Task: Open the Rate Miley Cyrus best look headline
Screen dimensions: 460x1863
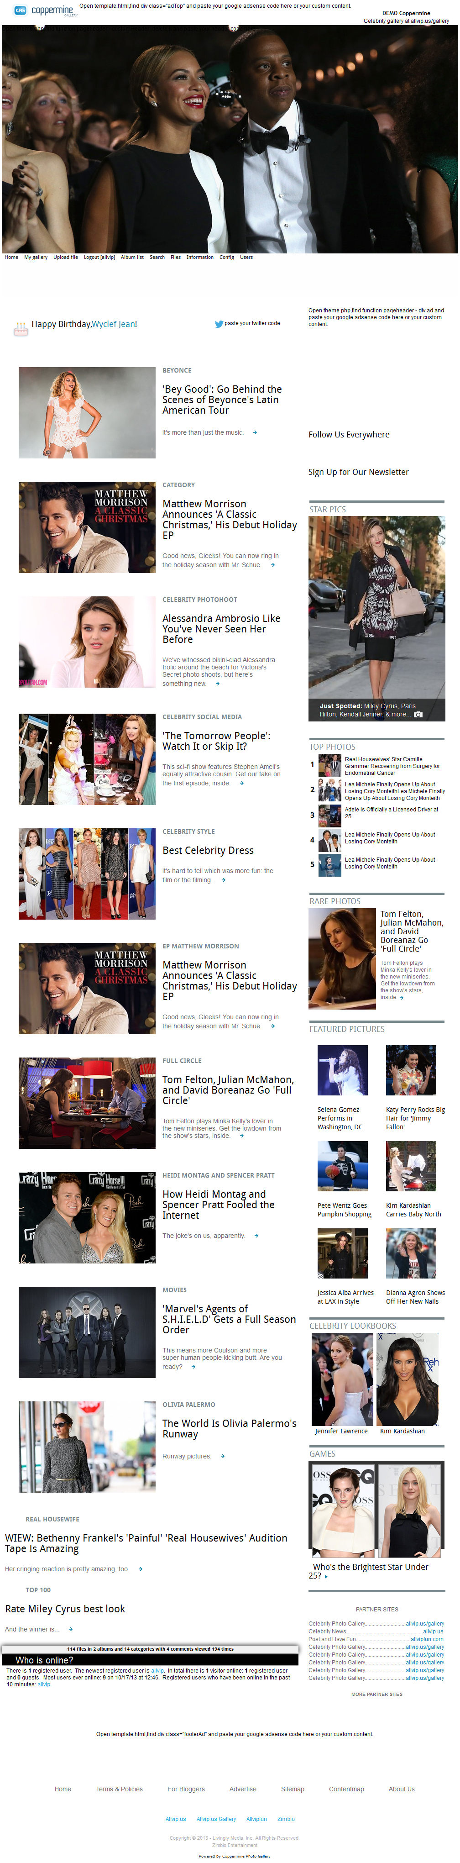Action: click(65, 1608)
